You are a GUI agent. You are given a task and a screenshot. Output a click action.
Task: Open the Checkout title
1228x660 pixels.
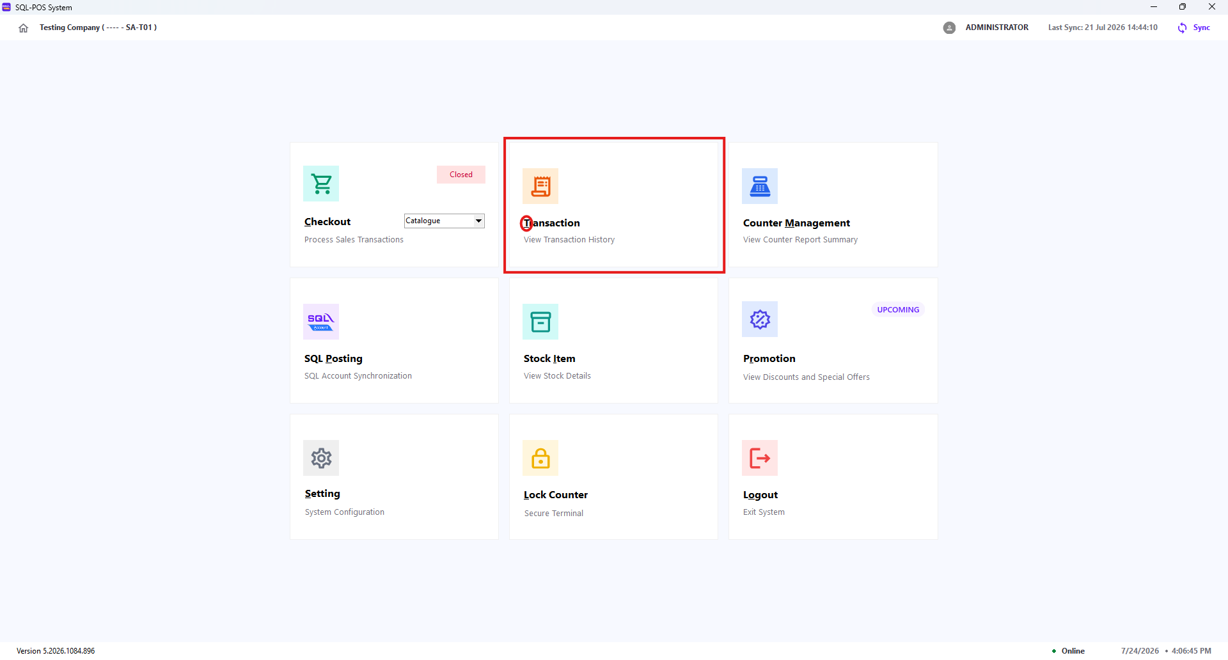327,222
